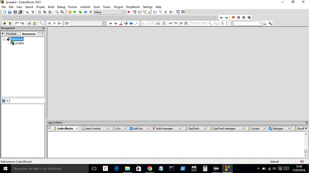The width and height of the screenshot is (309, 173).
Task: Switch to the Build messages tab
Action: [164, 128]
